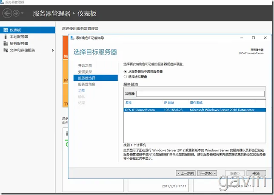The width and height of the screenshot is (274, 195).
Task: Go to 开始之前 wizard step
Action: pos(85,66)
